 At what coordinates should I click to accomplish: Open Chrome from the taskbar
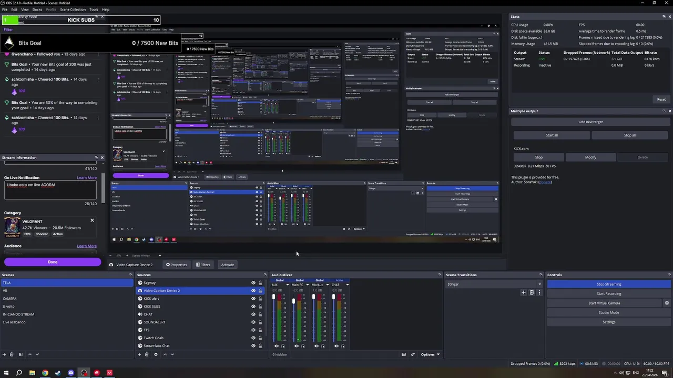tap(45, 373)
